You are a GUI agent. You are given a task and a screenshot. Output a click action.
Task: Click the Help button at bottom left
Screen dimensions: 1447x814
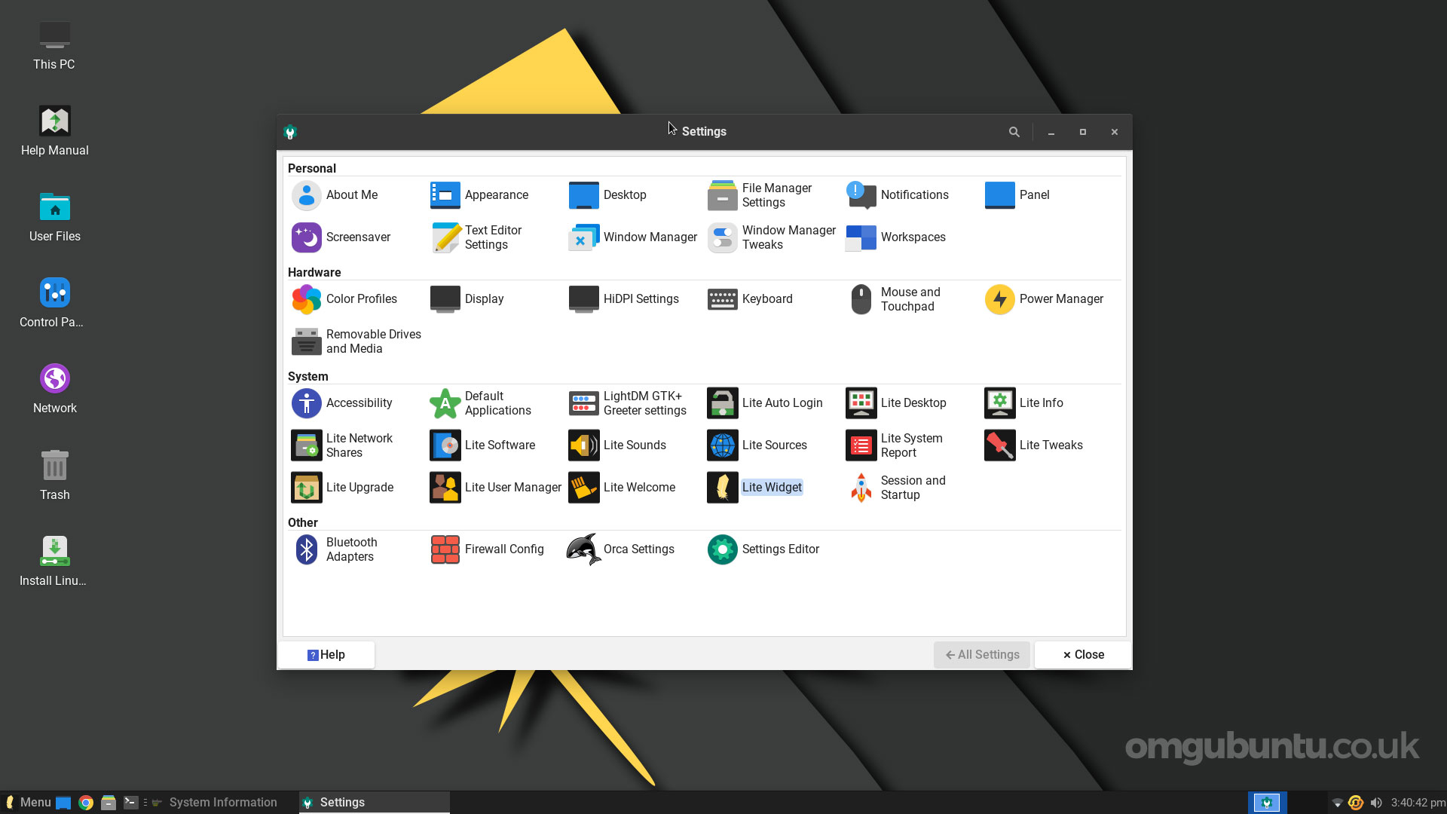[326, 654]
